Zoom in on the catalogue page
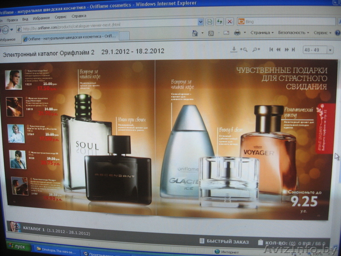The image size is (341, 256). (244, 49)
